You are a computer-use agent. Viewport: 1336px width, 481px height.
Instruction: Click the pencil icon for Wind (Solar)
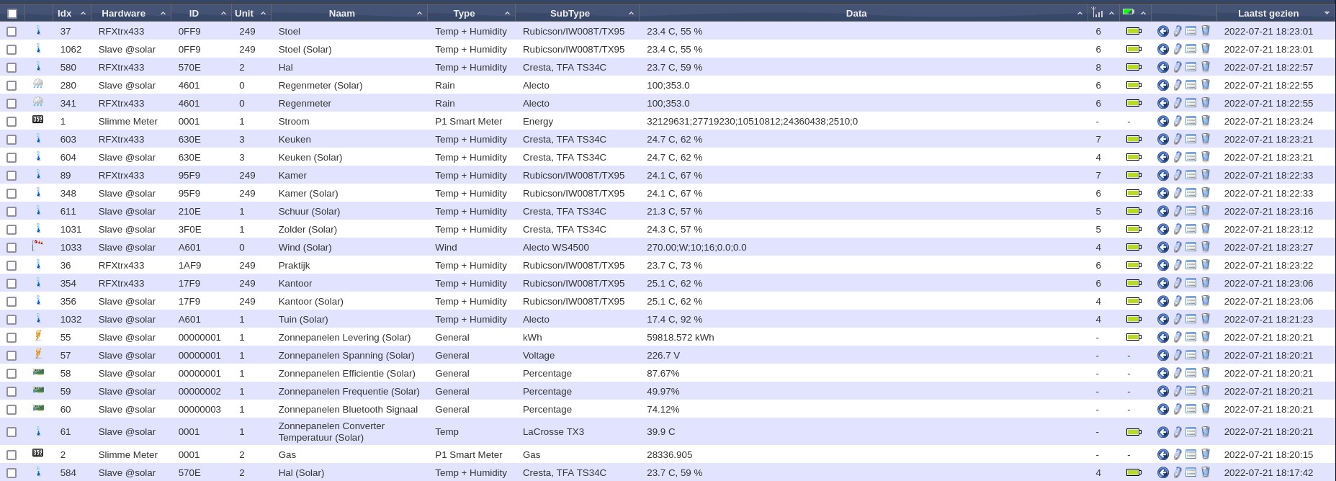(1177, 248)
